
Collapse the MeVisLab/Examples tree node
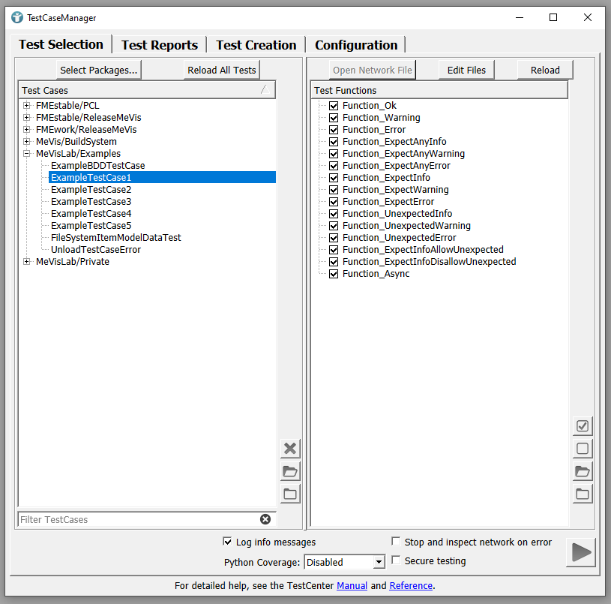pyautogui.click(x=27, y=154)
